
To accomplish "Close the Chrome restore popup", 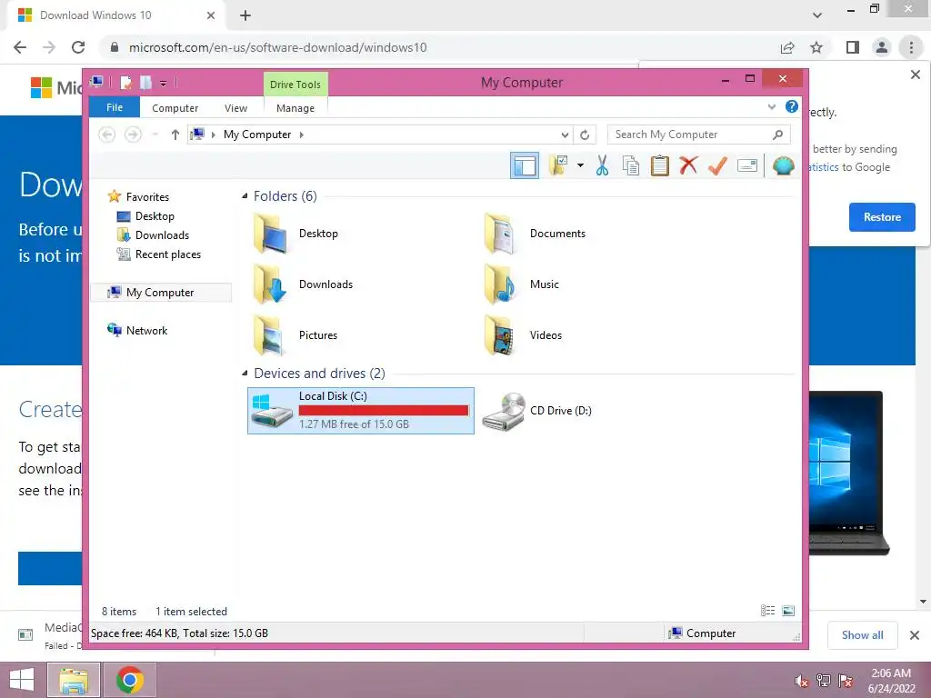I will coord(915,75).
